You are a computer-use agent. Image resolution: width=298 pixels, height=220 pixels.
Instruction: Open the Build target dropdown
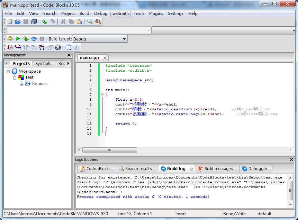point(100,39)
